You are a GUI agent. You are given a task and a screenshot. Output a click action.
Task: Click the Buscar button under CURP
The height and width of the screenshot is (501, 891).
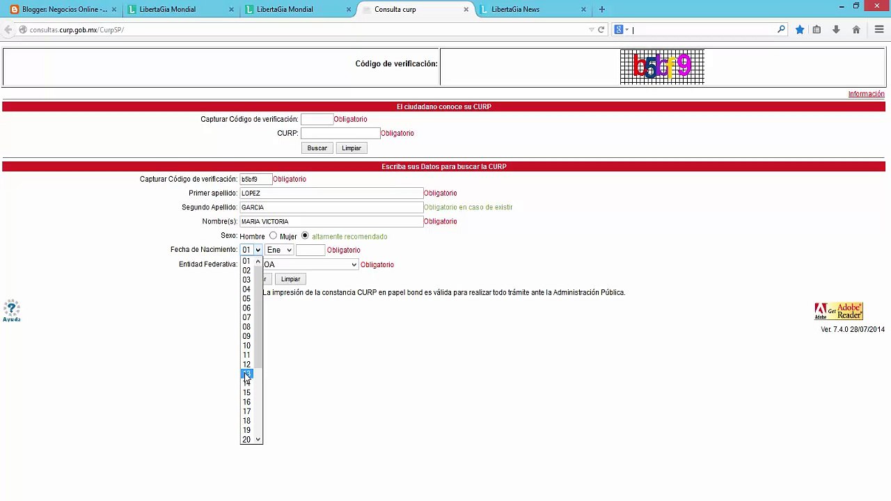pos(317,148)
